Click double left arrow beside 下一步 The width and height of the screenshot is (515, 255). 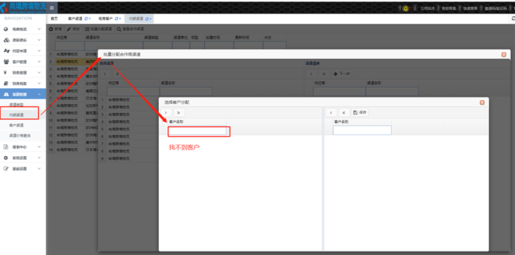(324, 74)
